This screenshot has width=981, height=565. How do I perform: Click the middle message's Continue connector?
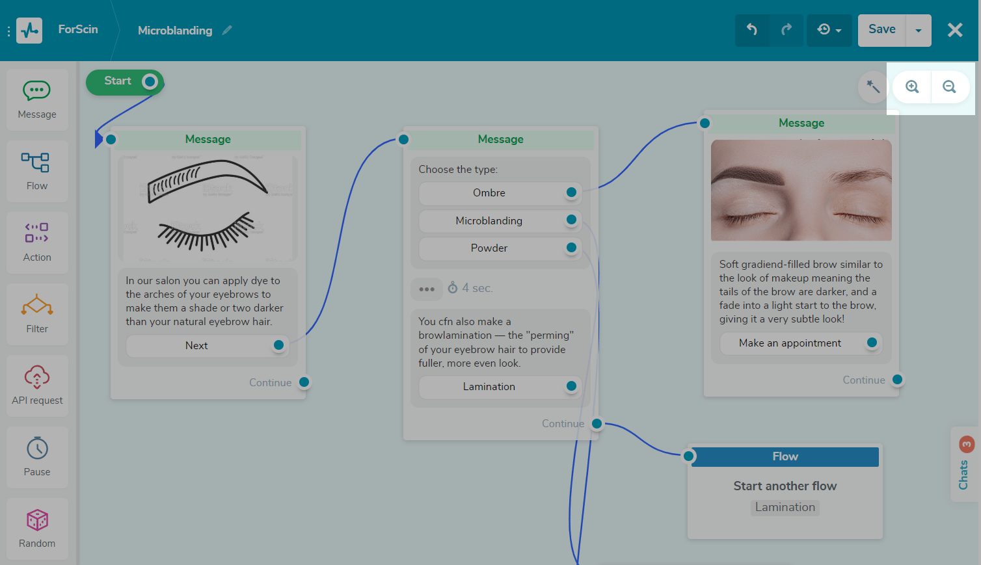click(597, 423)
